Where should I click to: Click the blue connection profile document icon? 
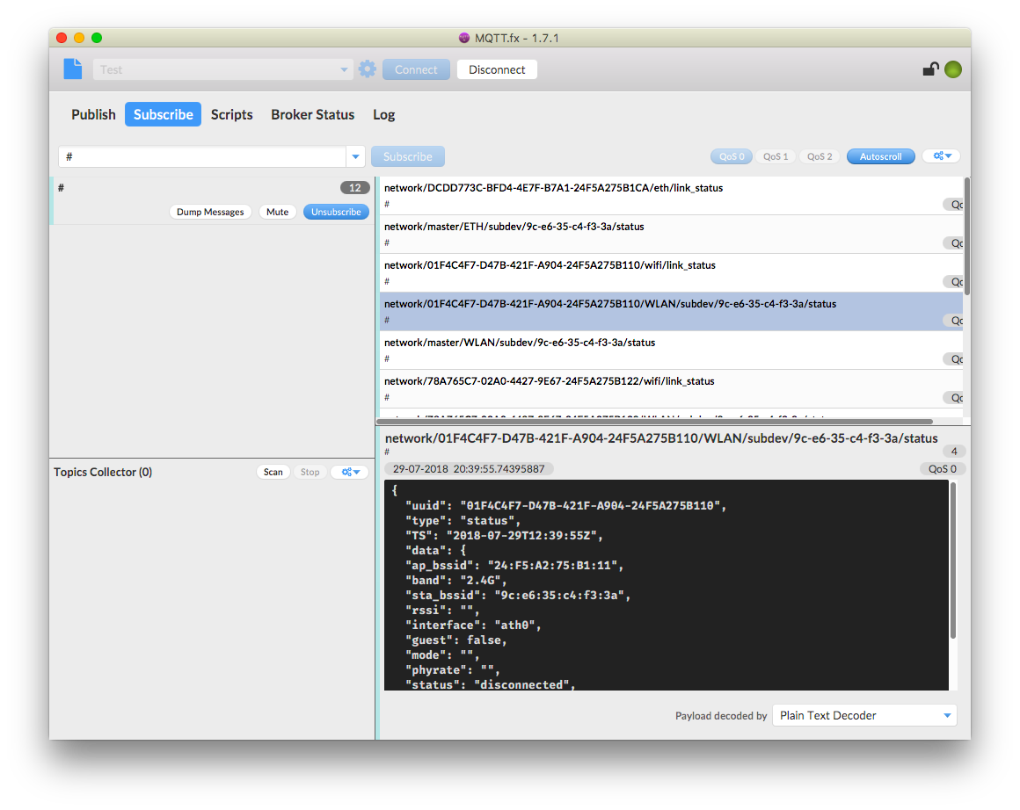(73, 69)
